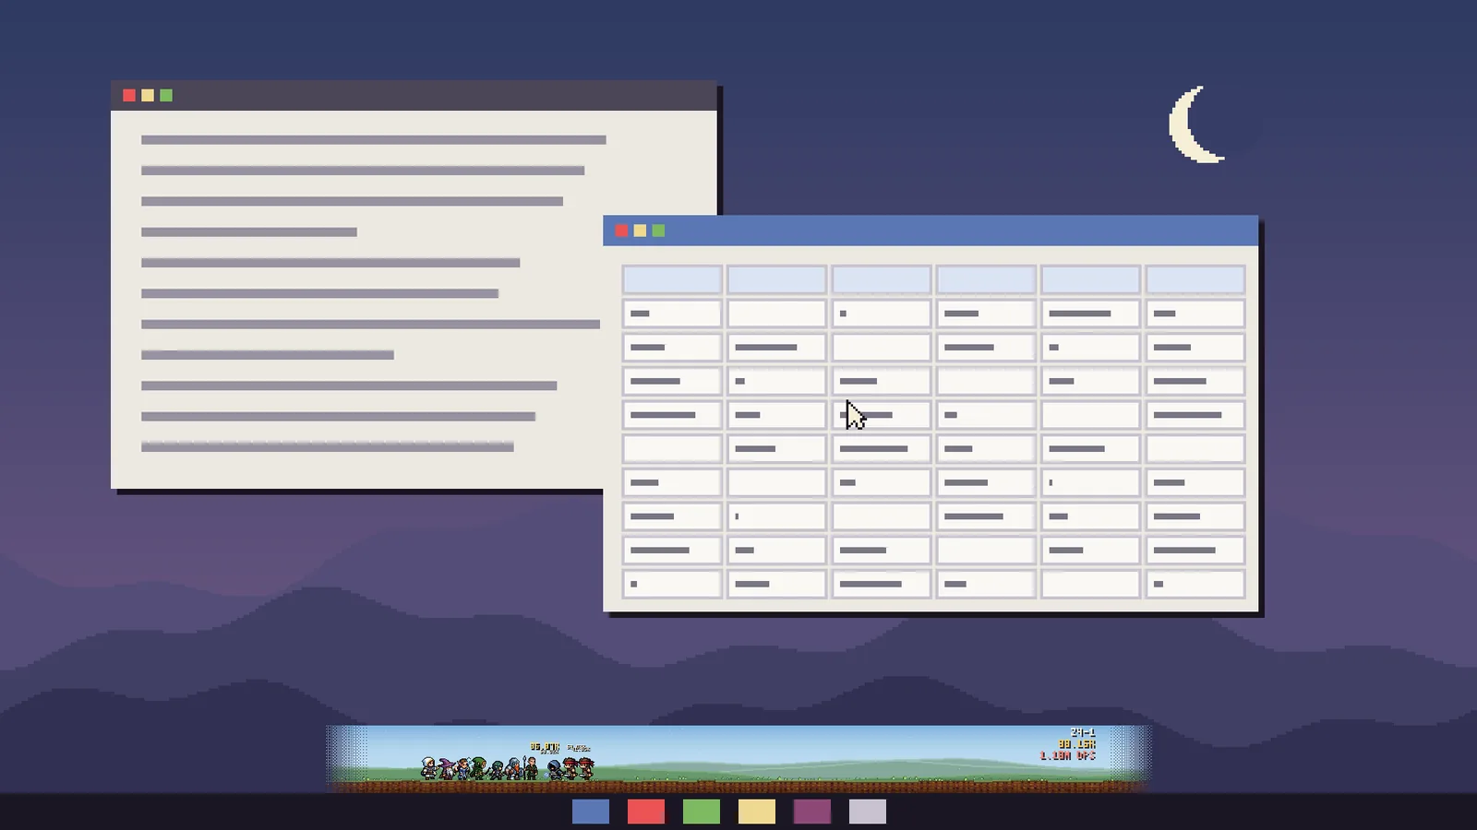Open the blue square taskbar app
Screen dimensions: 1477x830
pos(591,812)
